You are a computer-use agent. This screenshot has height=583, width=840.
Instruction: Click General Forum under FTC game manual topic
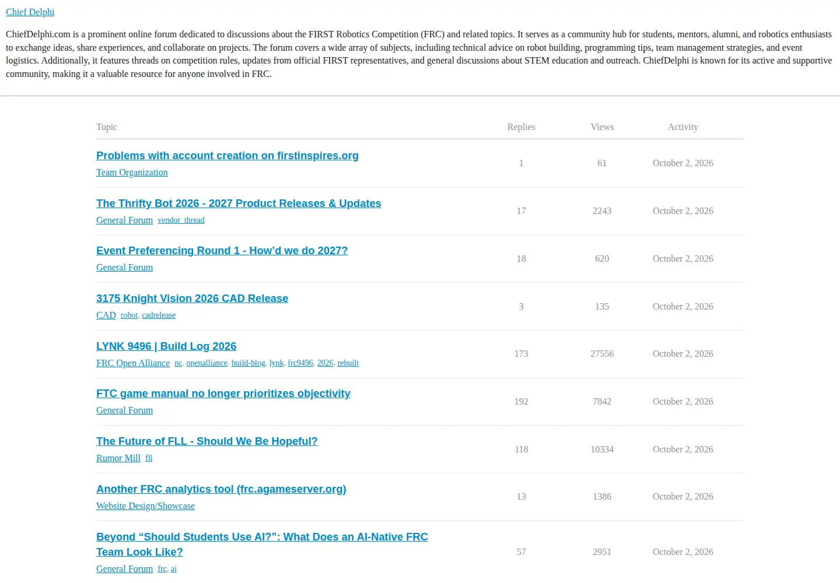[124, 410]
